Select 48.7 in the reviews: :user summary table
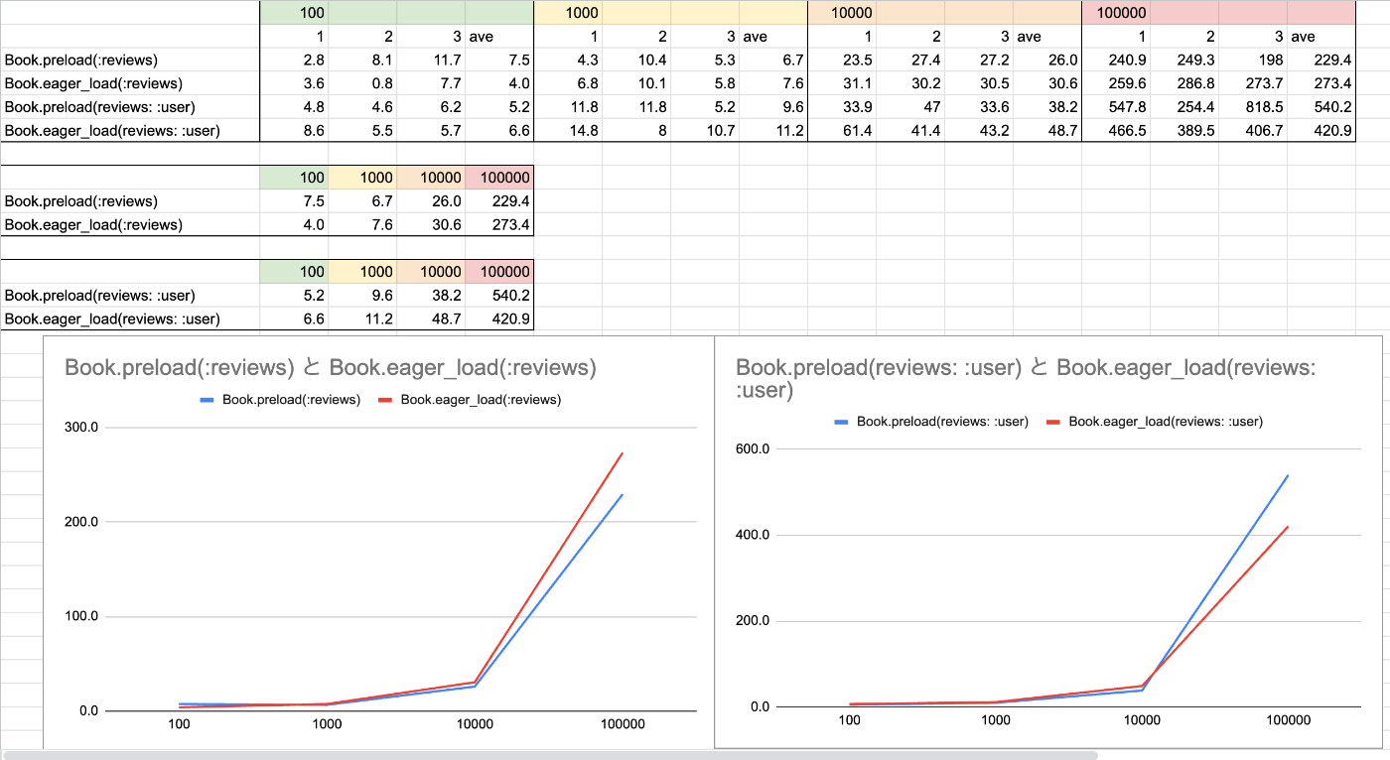The width and height of the screenshot is (1390, 760). pyautogui.click(x=431, y=319)
